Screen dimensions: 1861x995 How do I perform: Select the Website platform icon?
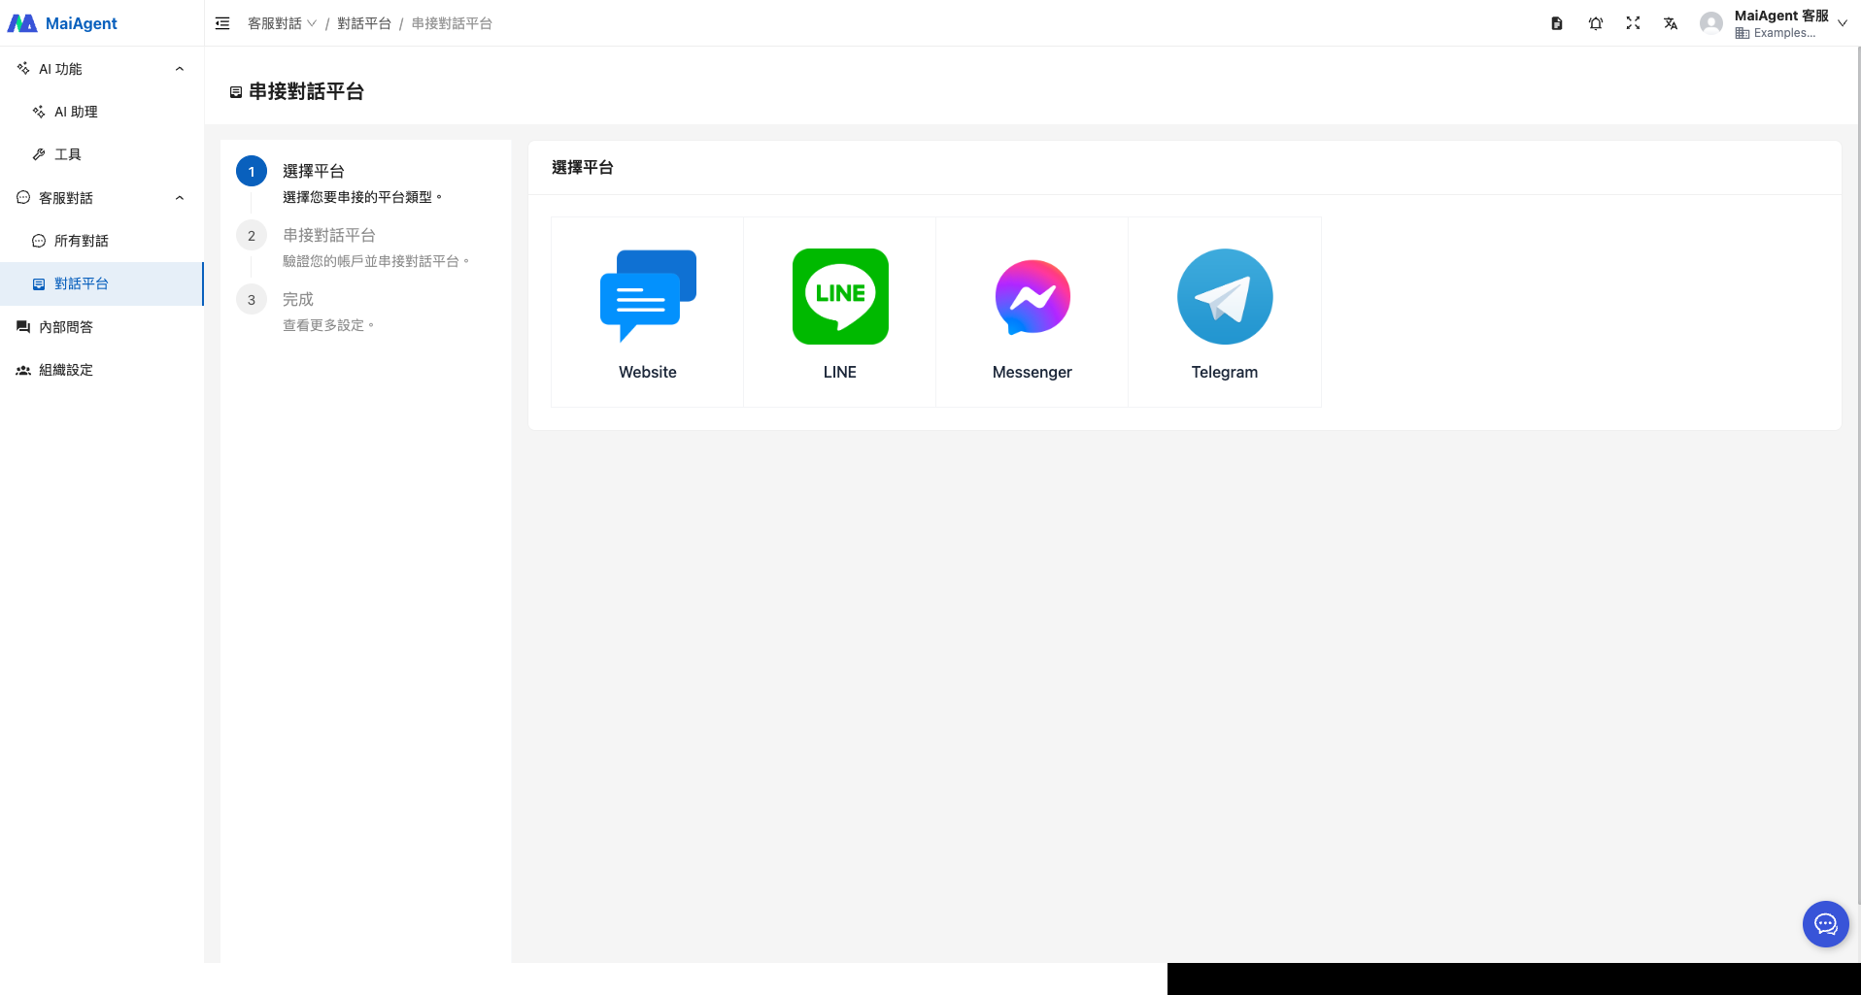(648, 297)
